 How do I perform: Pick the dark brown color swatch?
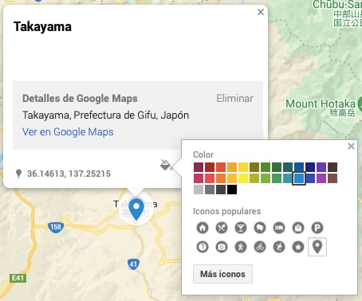tap(332, 167)
